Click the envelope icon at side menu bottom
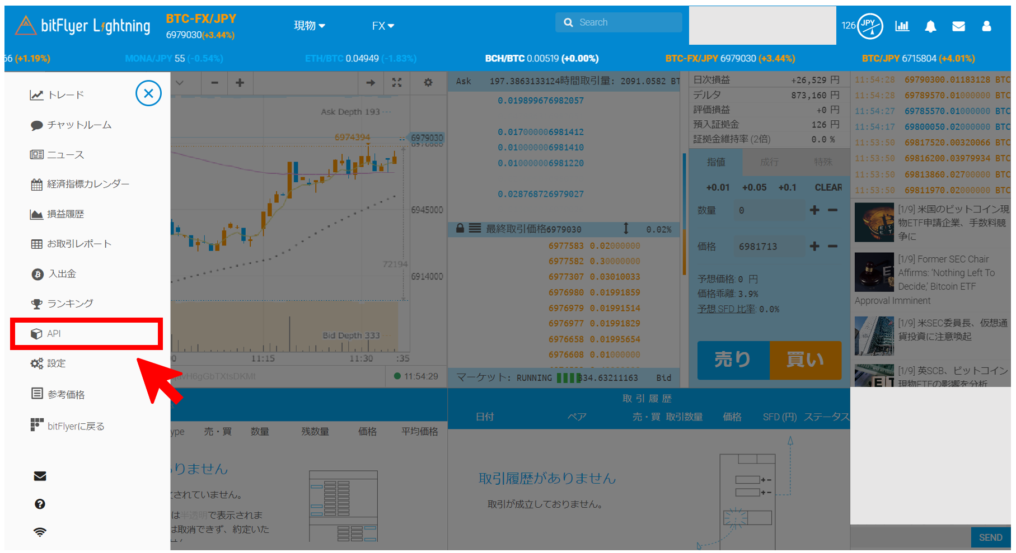Screen dimensions: 1016x553 tap(40, 476)
